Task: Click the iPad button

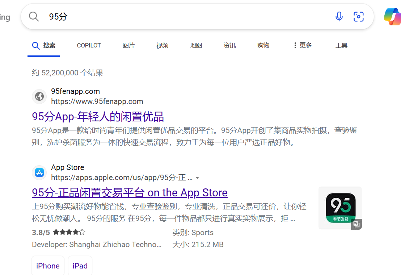Action: (80, 266)
